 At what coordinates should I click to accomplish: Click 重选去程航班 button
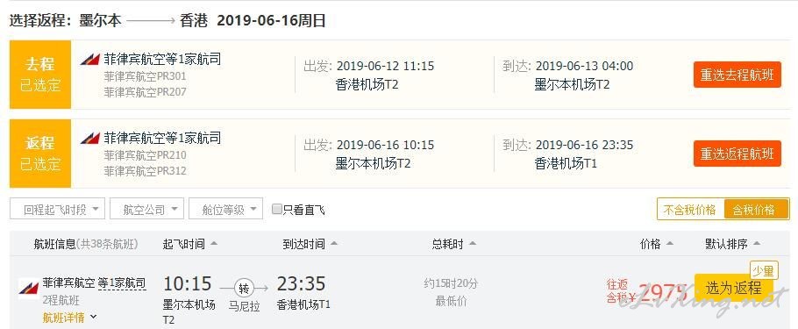pyautogui.click(x=737, y=75)
